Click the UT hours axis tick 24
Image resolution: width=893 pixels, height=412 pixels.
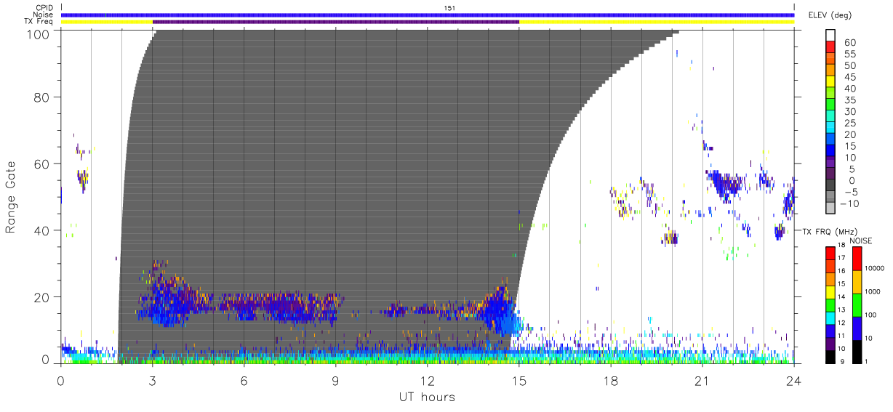(794, 381)
